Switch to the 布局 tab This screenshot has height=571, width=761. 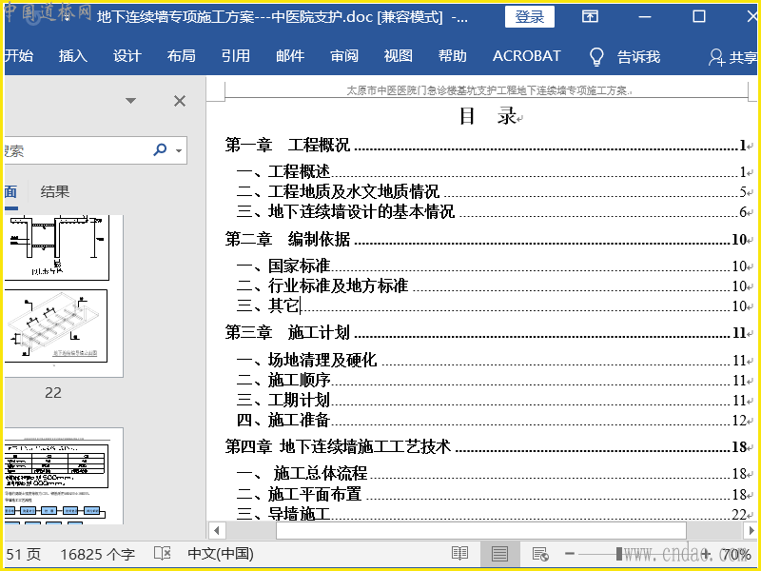pos(182,56)
